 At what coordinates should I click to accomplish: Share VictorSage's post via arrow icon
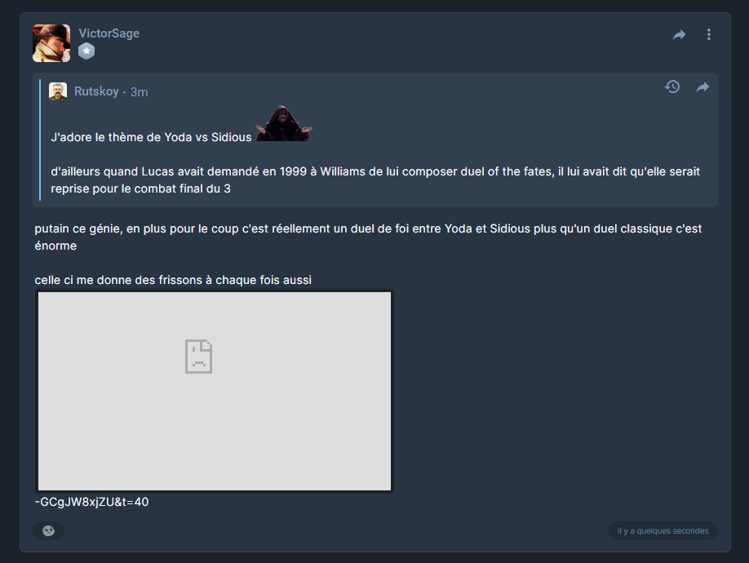coord(680,34)
